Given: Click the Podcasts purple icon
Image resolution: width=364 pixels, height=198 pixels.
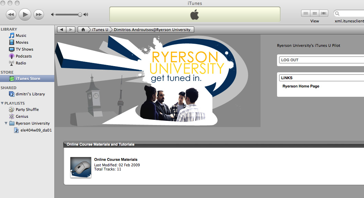Looking at the screenshot, I should coord(11,56).
